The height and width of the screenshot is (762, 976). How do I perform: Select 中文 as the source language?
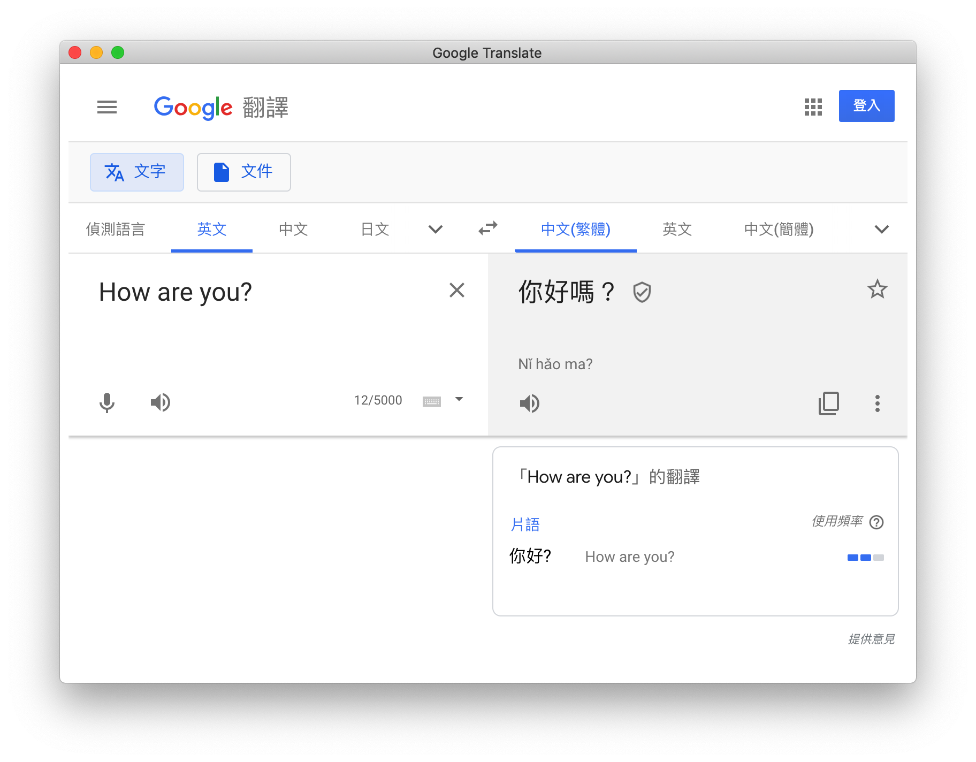pos(293,229)
